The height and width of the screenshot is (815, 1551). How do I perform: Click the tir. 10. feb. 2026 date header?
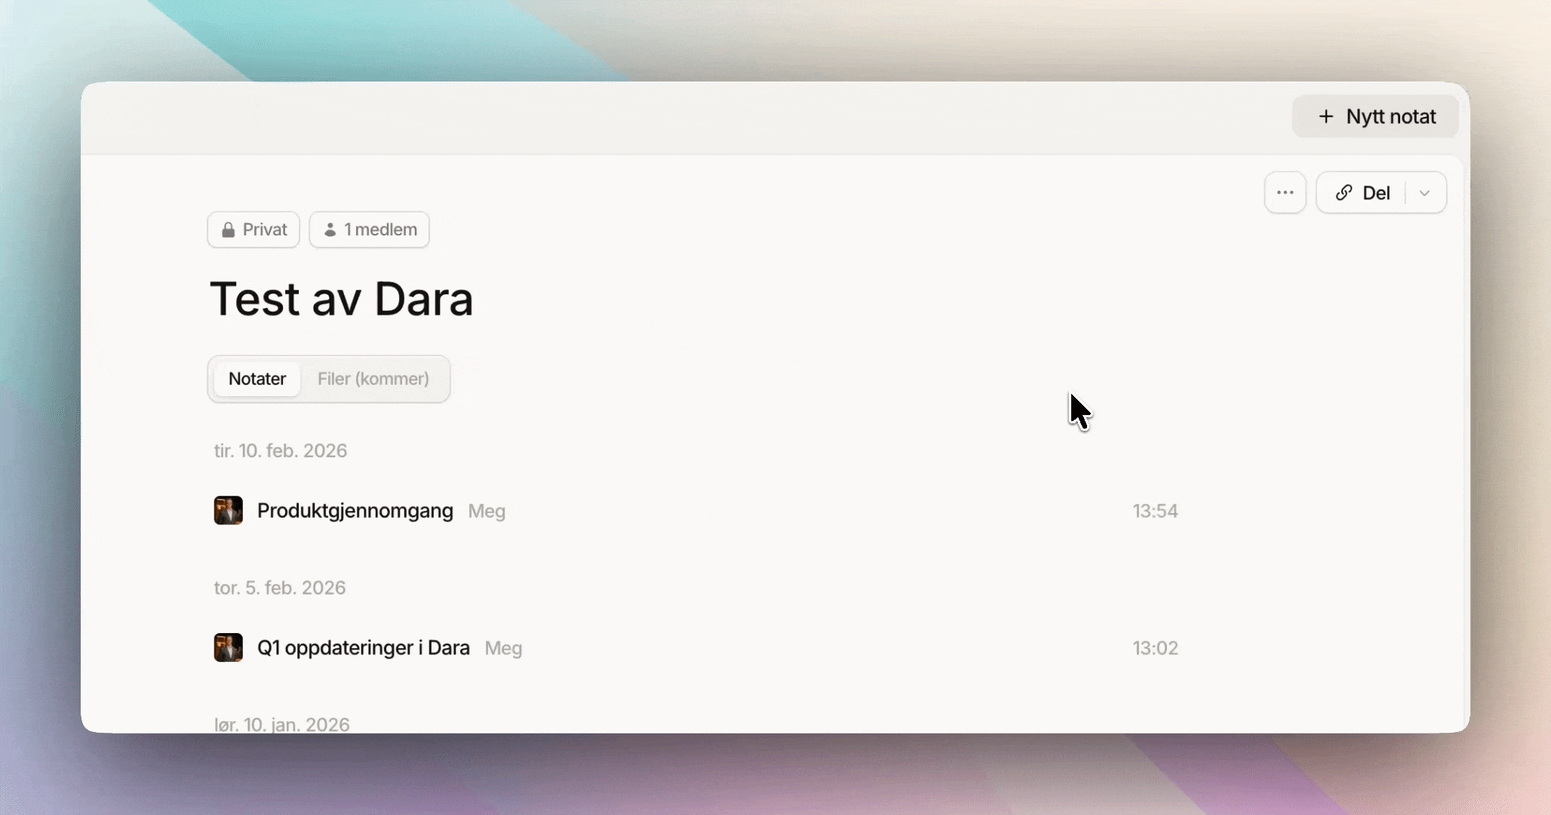coord(280,451)
